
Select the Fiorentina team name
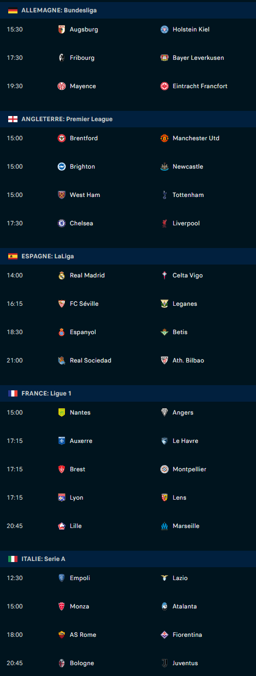coord(187,635)
